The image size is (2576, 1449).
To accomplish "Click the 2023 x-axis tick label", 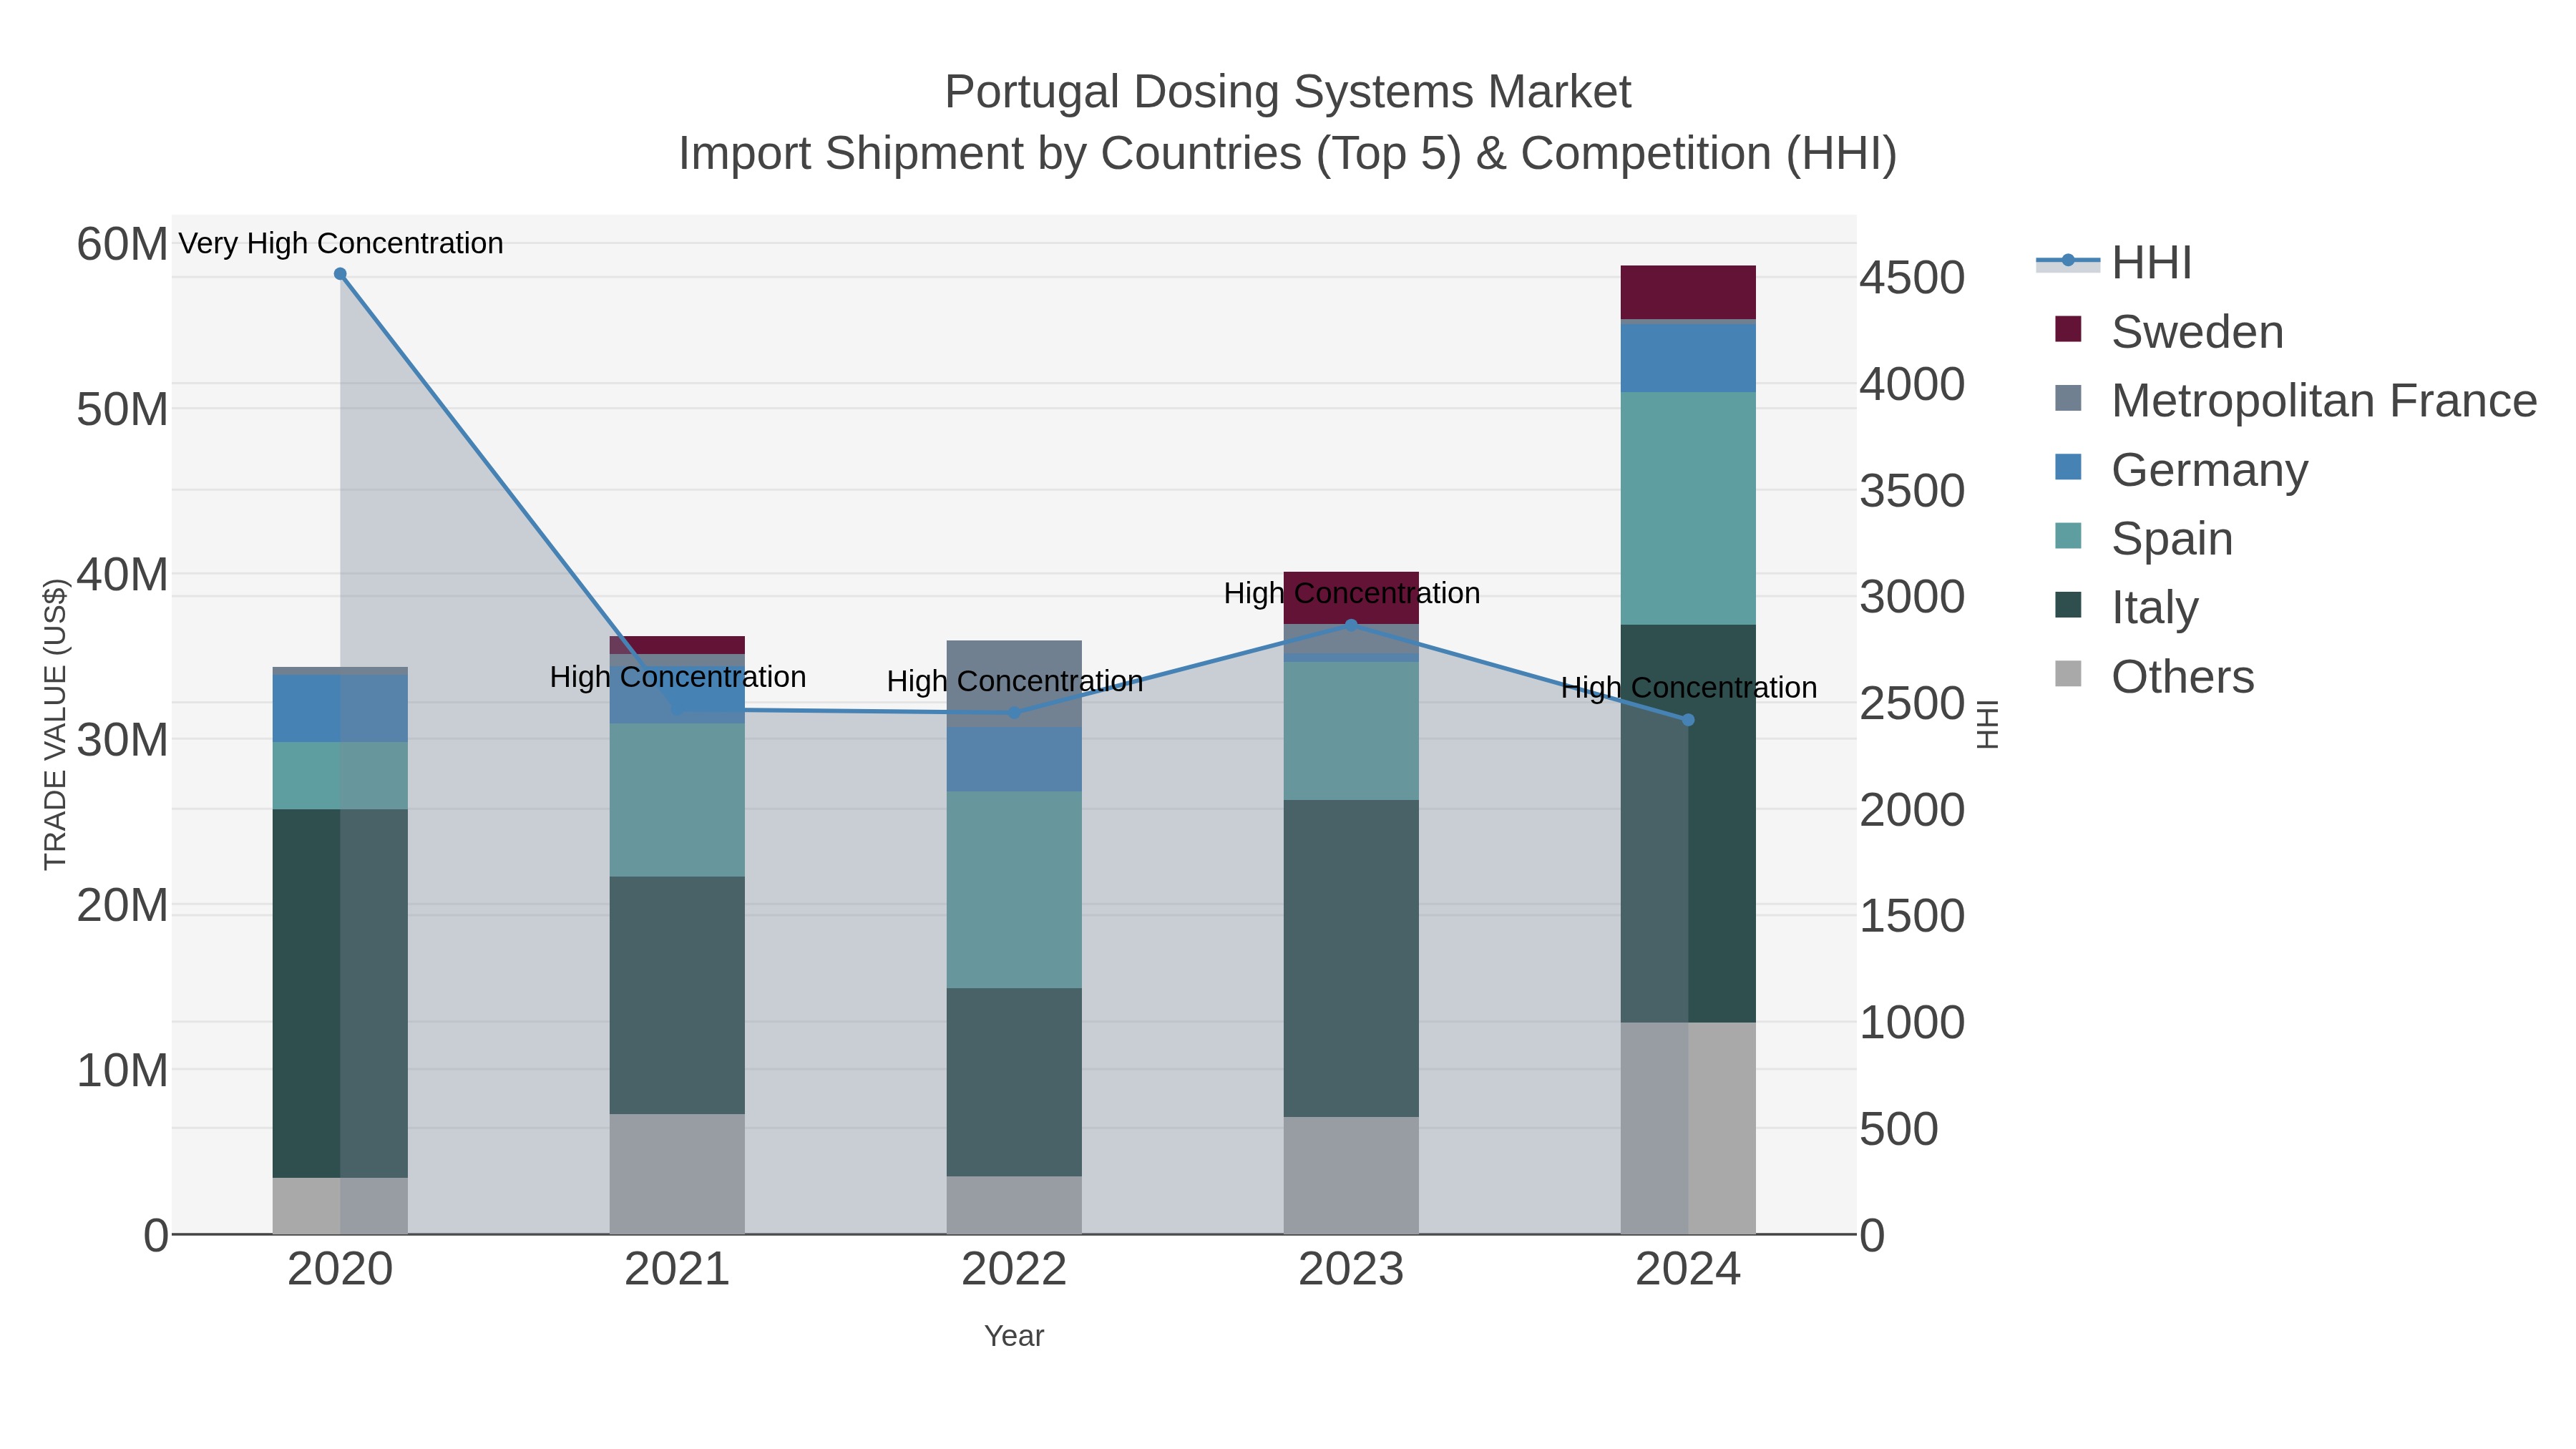I will (1351, 1270).
